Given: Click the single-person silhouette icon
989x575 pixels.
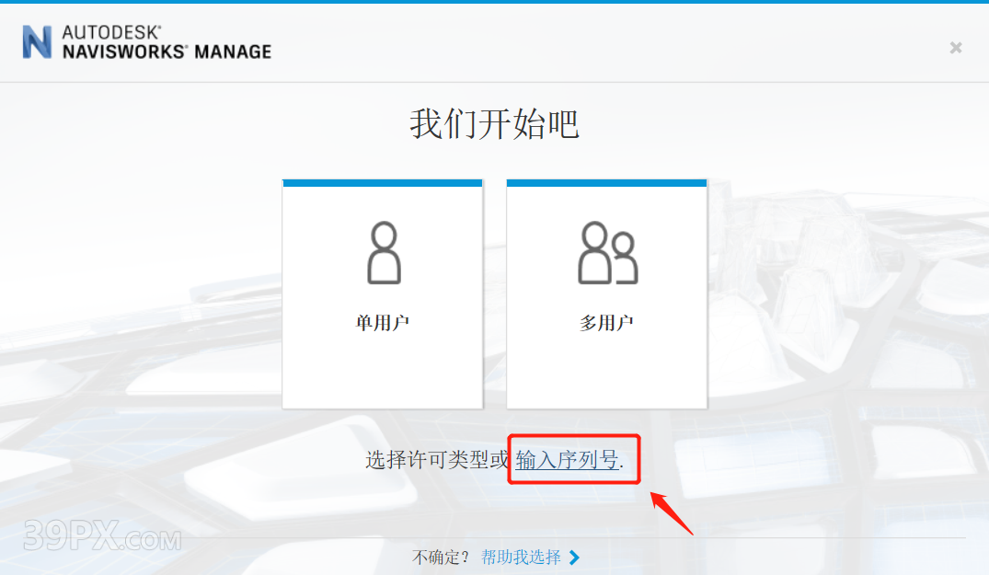Looking at the screenshot, I should [x=384, y=252].
